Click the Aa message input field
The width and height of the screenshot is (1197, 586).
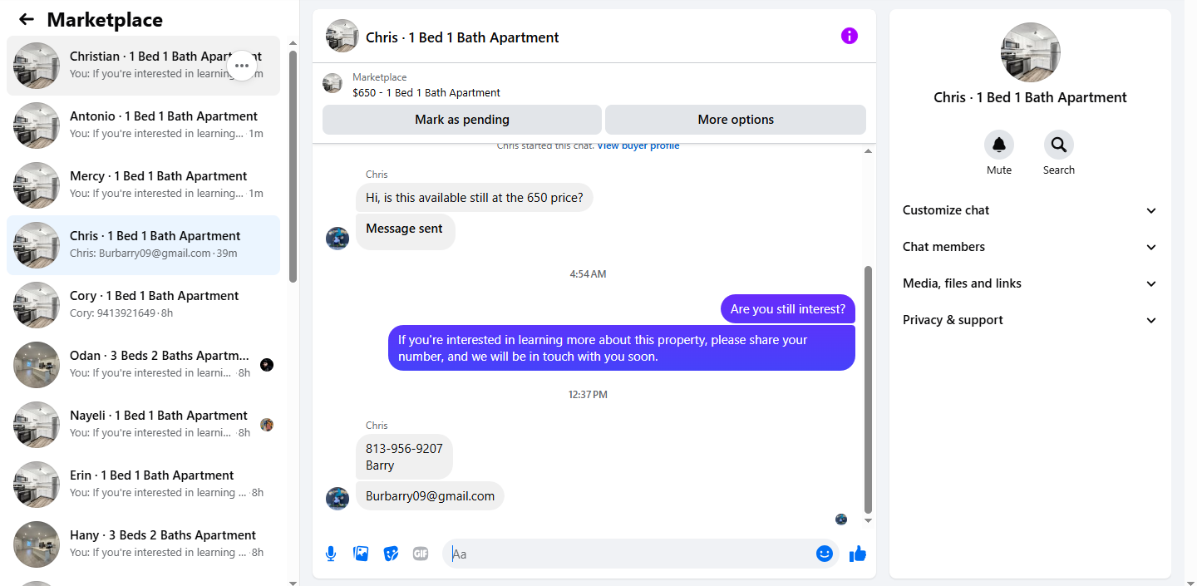tap(632, 554)
